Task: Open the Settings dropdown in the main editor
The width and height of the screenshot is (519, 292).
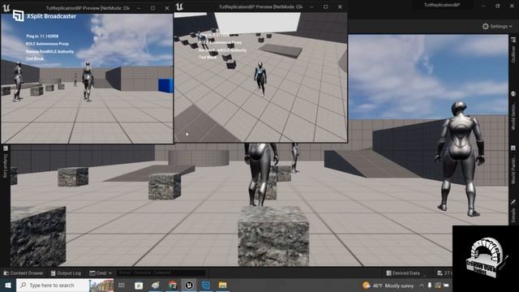Action: pos(497,26)
